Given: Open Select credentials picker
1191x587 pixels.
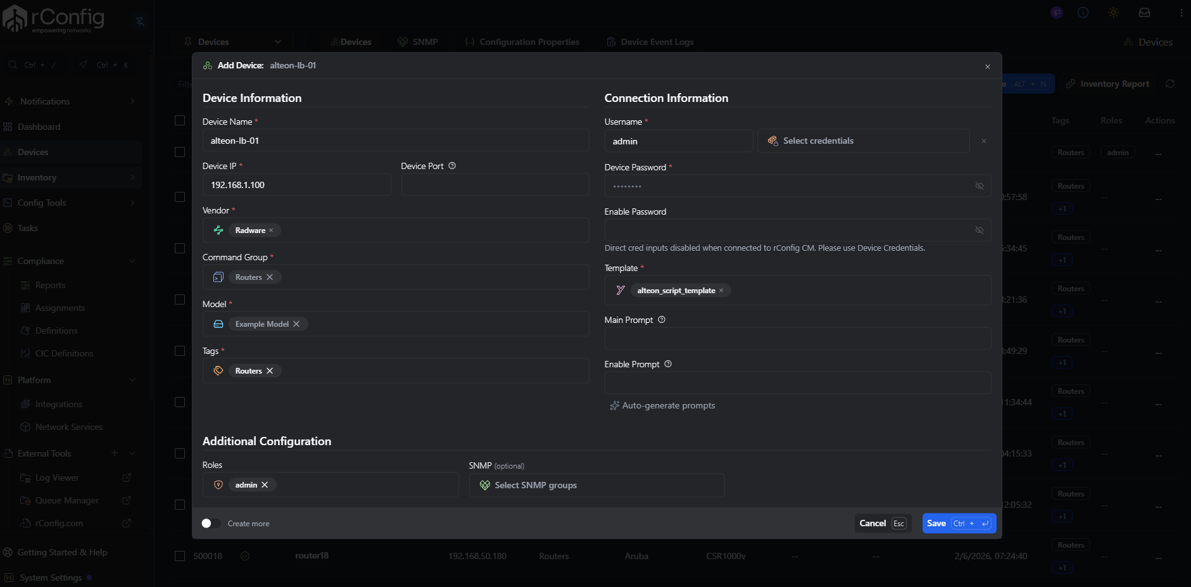Looking at the screenshot, I should click(863, 141).
